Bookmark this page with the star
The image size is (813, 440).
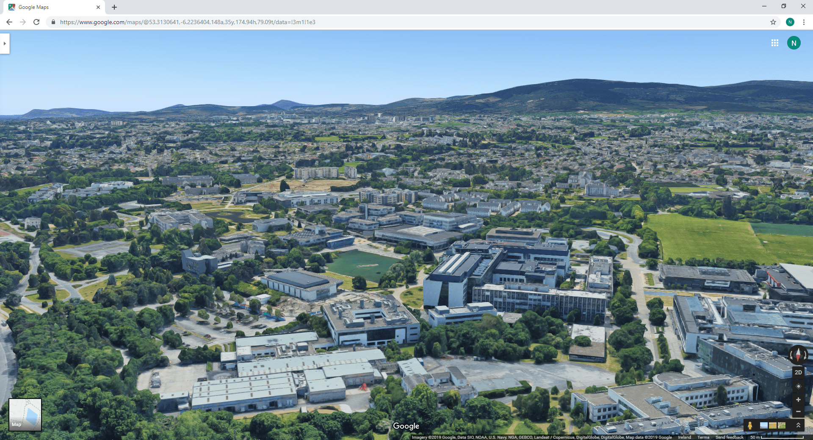(773, 22)
